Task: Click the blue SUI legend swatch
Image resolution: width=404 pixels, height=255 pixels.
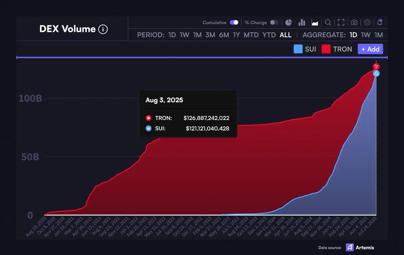Action: tap(298, 49)
